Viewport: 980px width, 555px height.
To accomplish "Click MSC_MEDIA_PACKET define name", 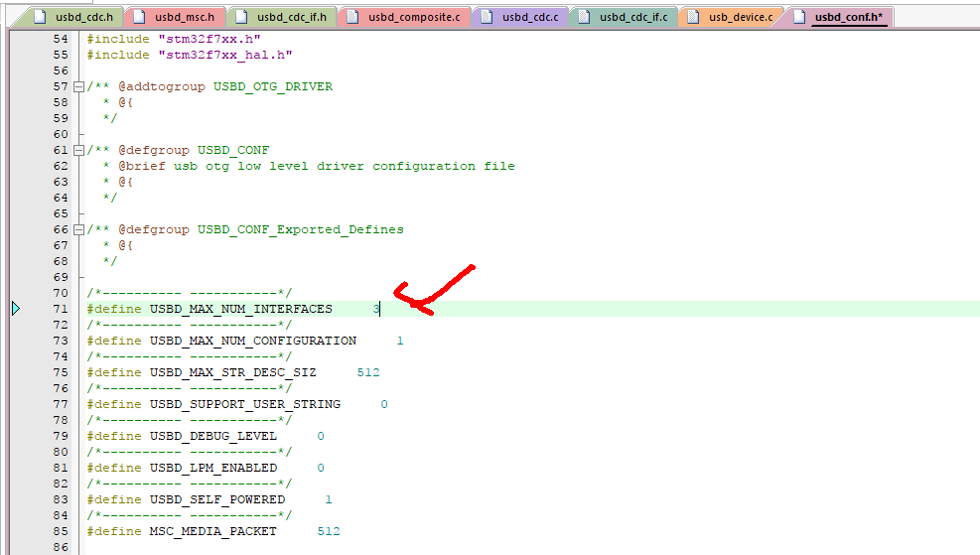I will pyautogui.click(x=212, y=531).
